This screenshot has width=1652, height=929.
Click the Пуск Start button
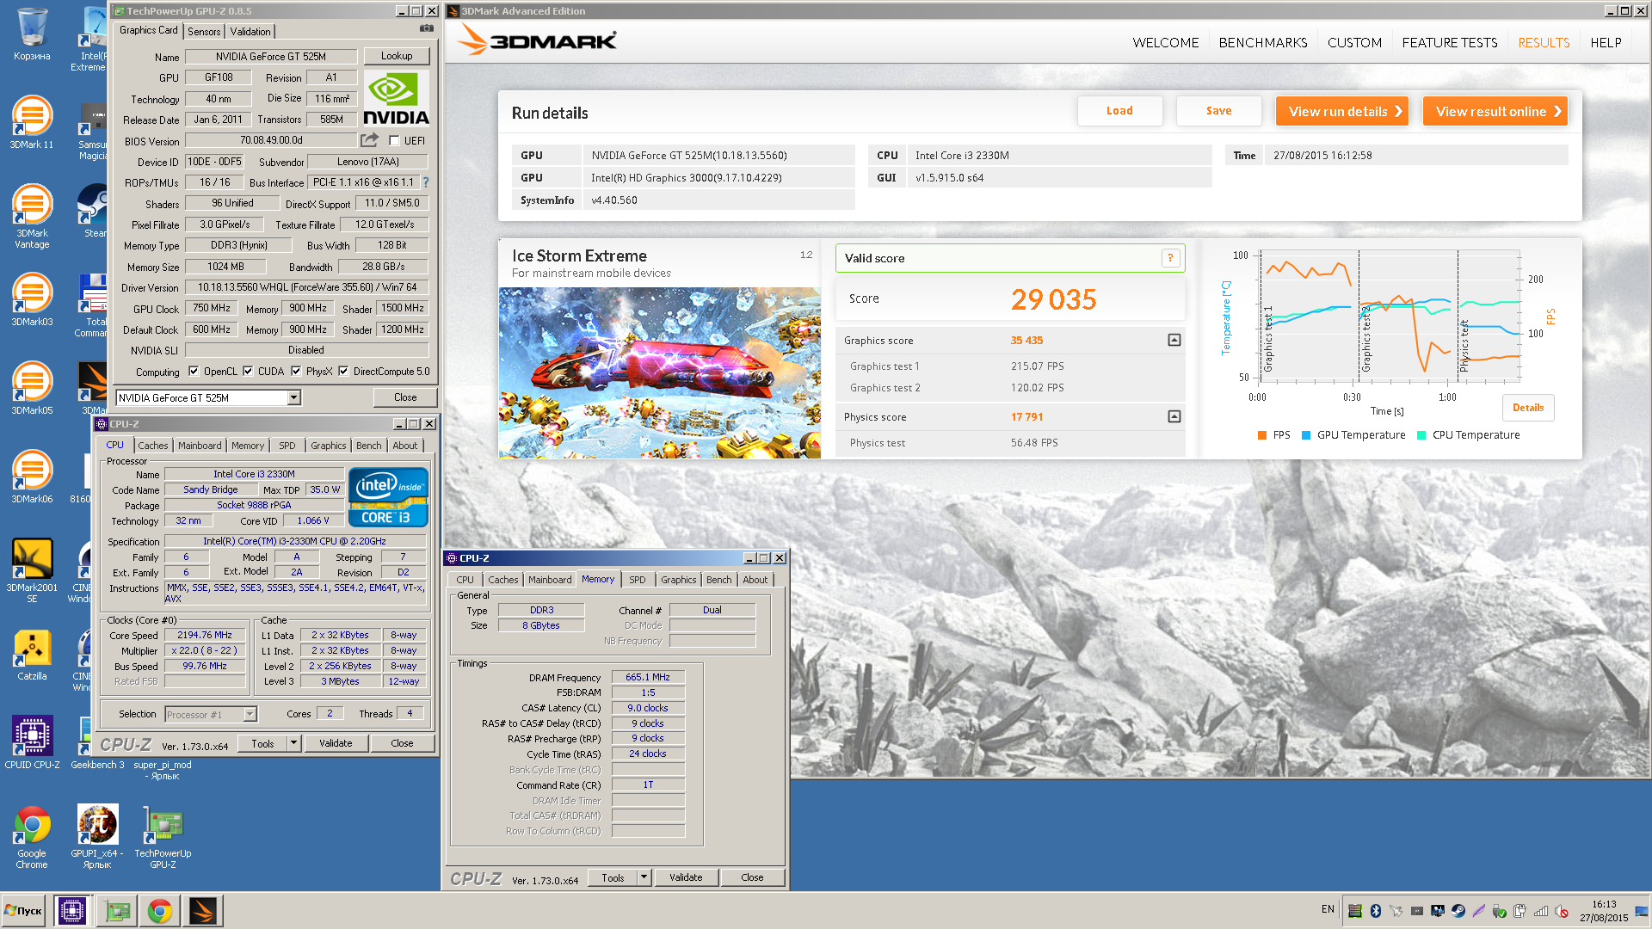tap(23, 911)
